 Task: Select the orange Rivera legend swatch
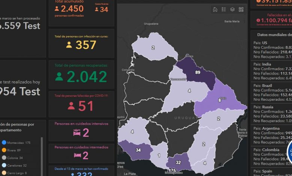(4, 150)
